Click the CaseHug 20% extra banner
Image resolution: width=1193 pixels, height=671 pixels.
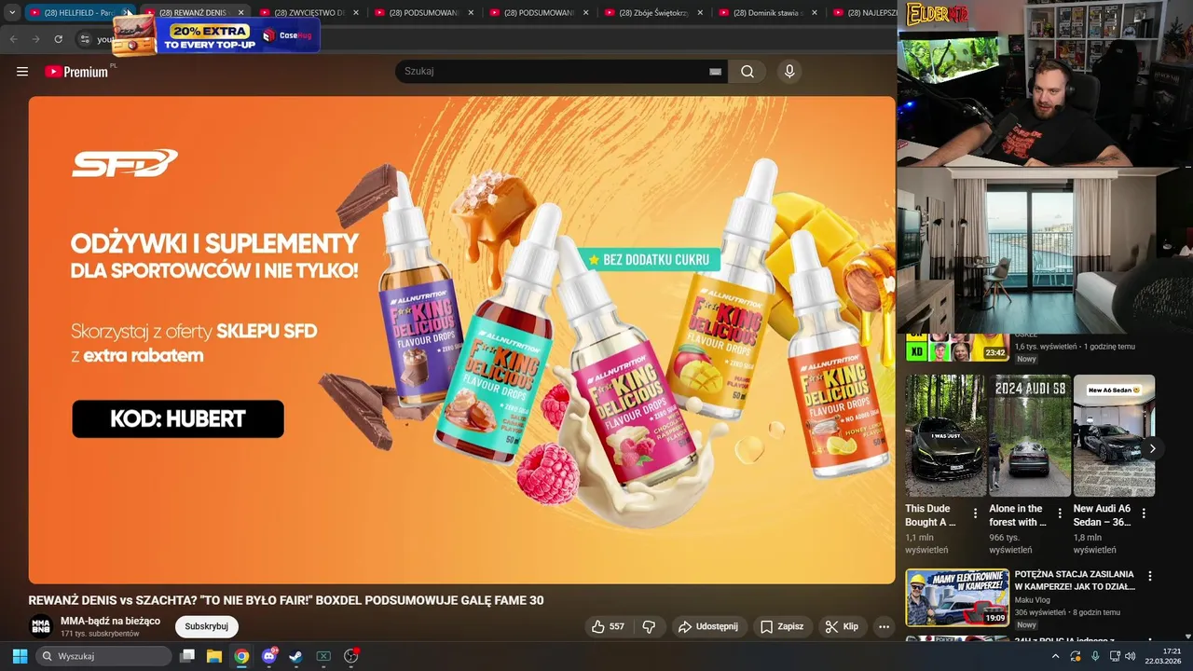pyautogui.click(x=216, y=35)
